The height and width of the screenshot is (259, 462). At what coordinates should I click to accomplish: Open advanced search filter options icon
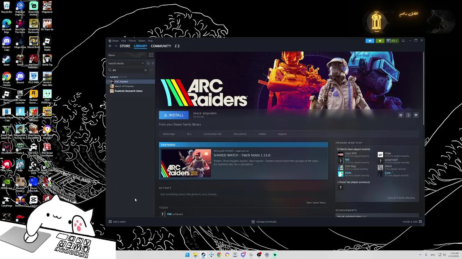point(152,70)
